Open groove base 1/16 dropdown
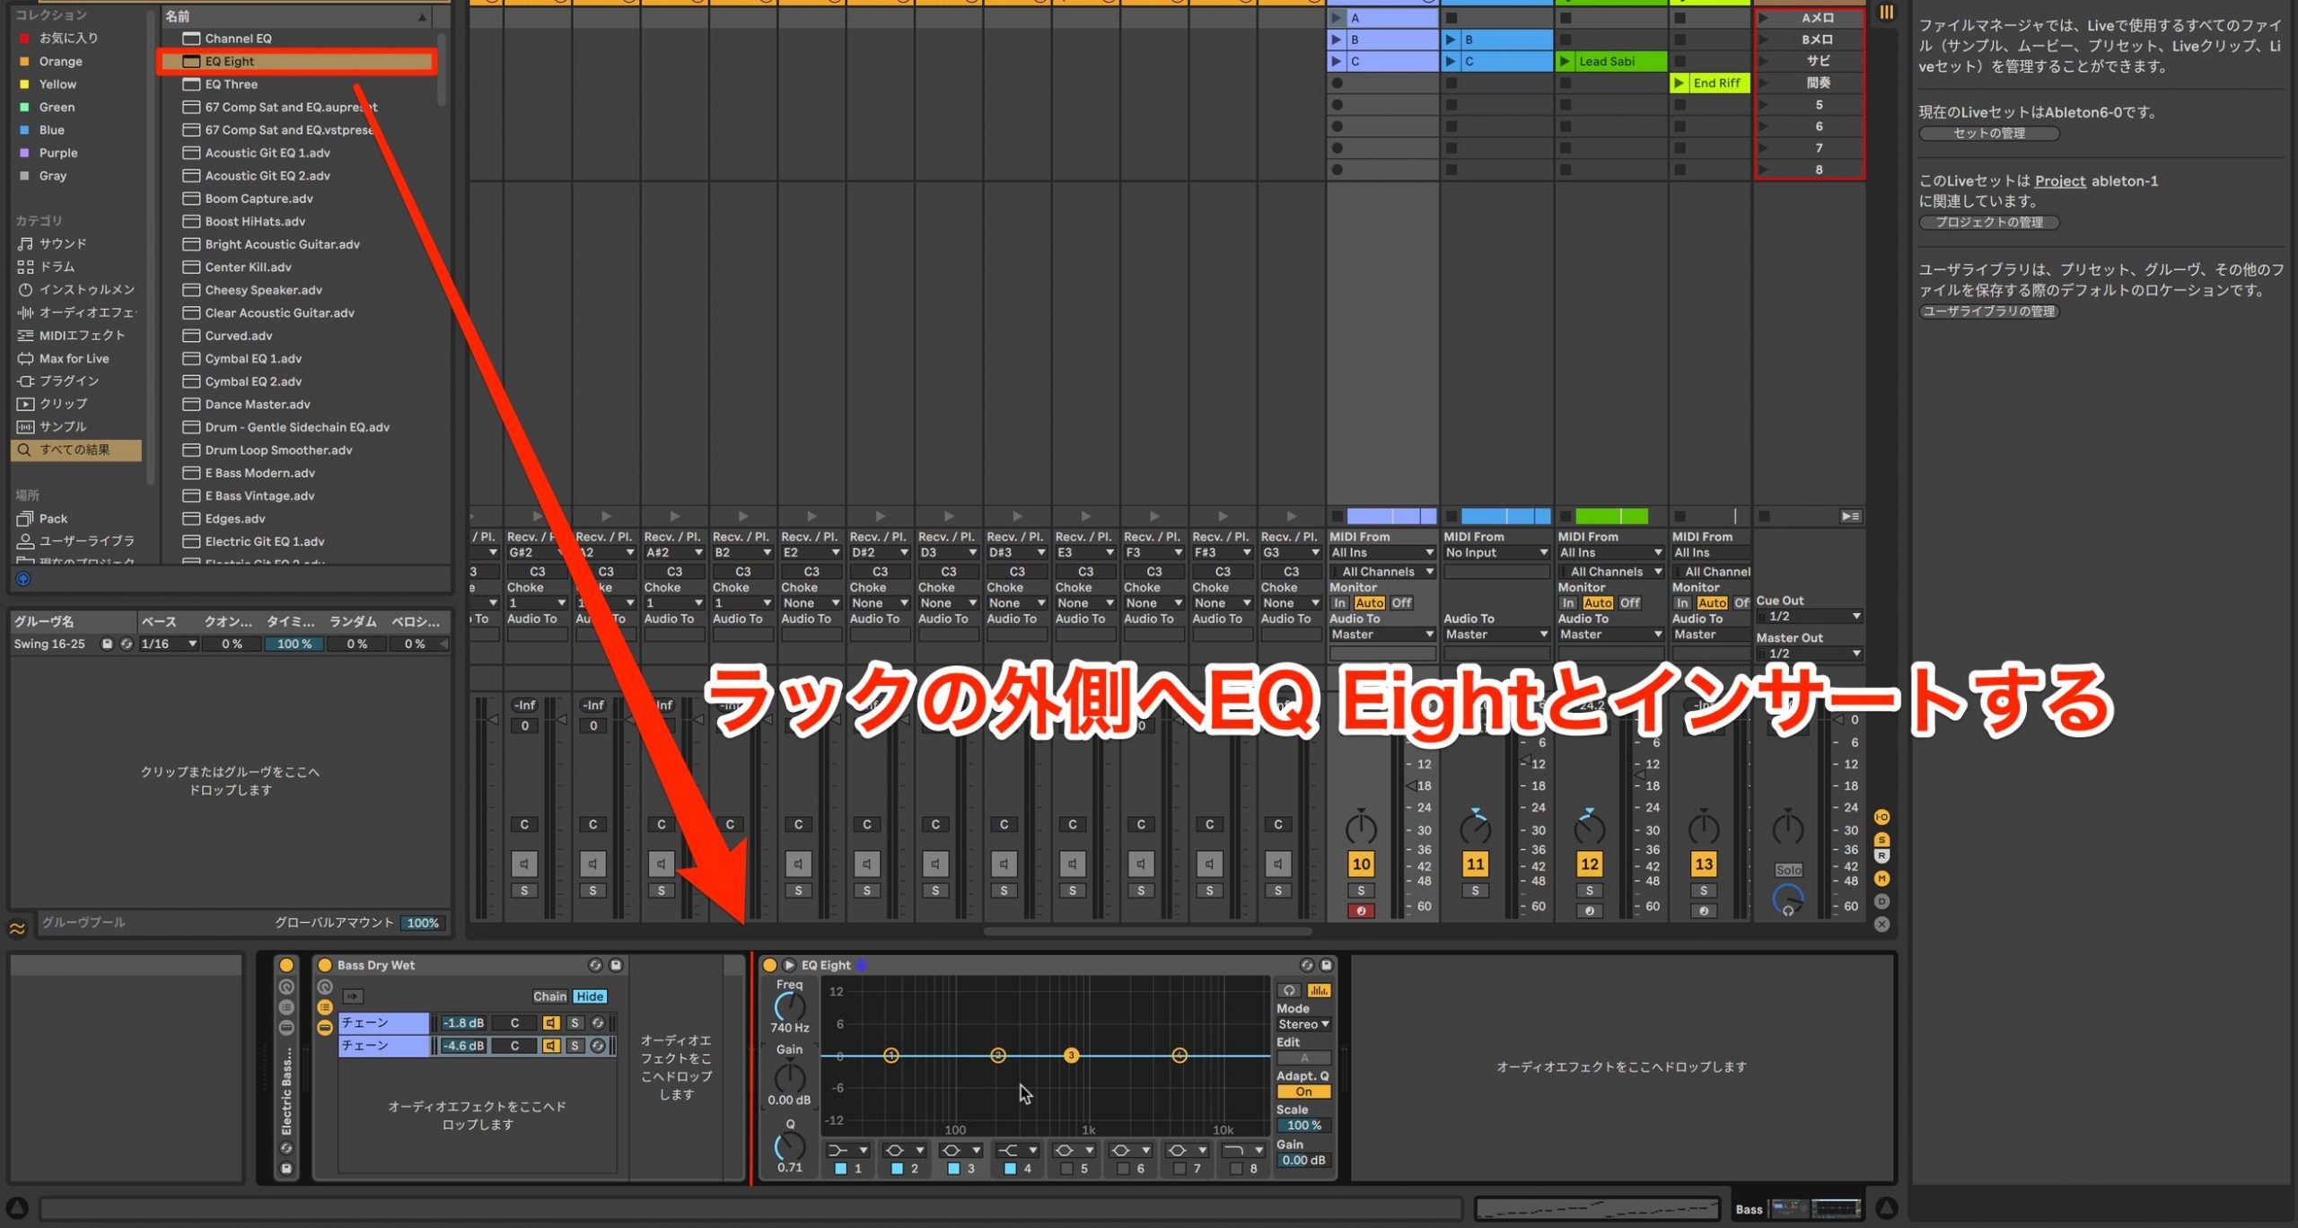This screenshot has width=2298, height=1228. (x=169, y=644)
